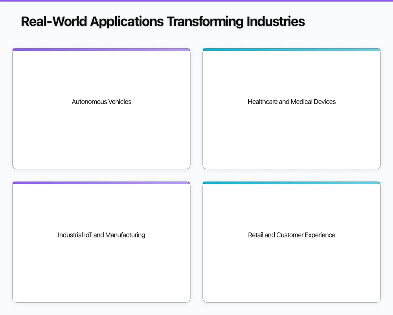
Task: Click the slide title heading
Action: (x=163, y=21)
